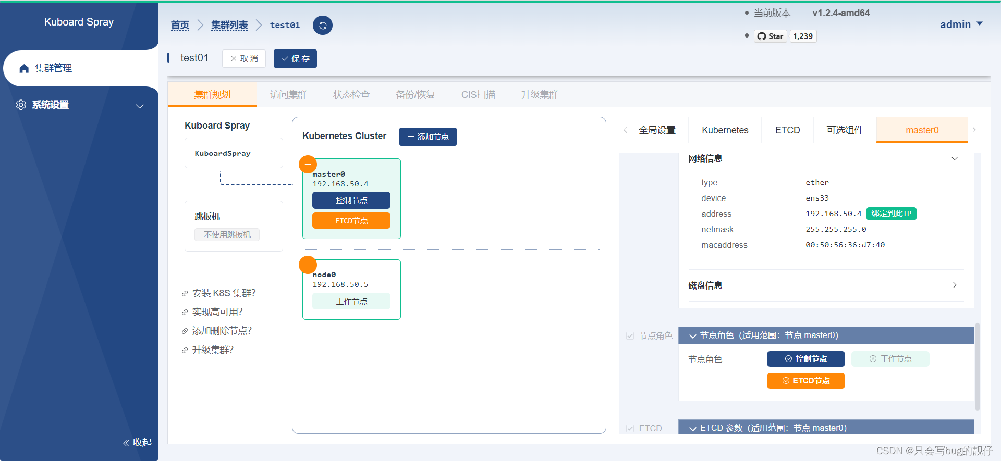The height and width of the screenshot is (461, 1001).
Task: Collapse the 网络信息 section
Action: [955, 158]
